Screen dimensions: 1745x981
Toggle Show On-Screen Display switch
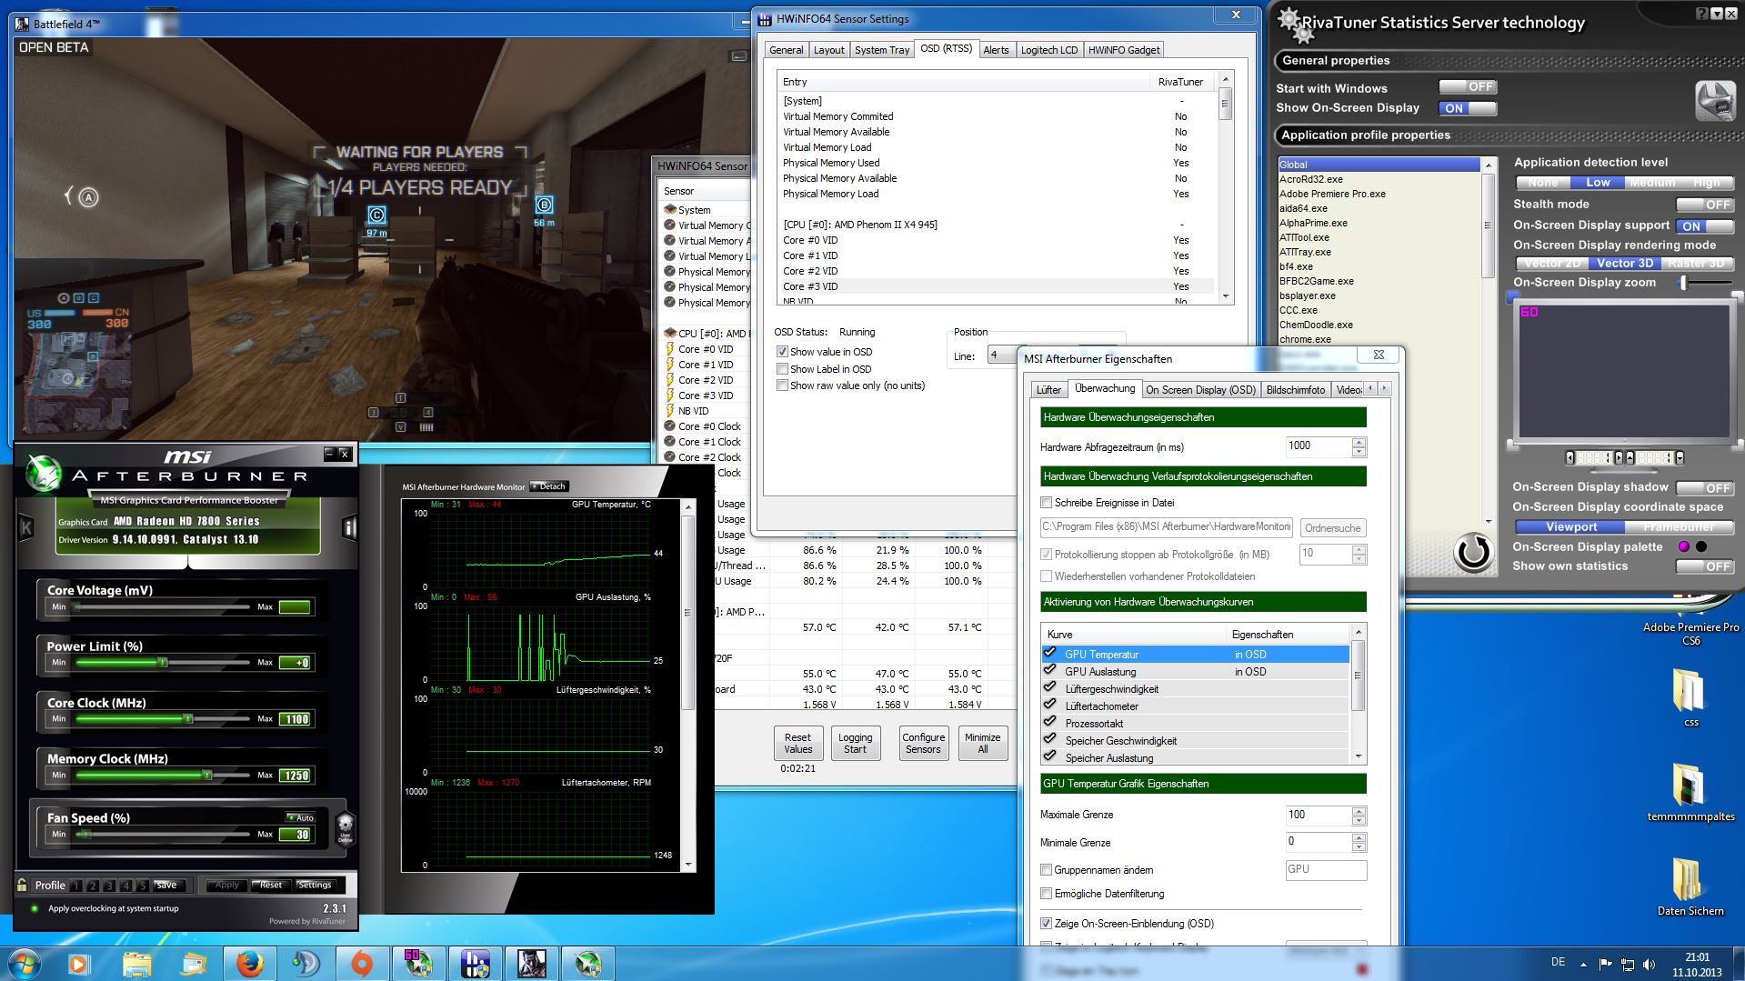click(x=1467, y=108)
